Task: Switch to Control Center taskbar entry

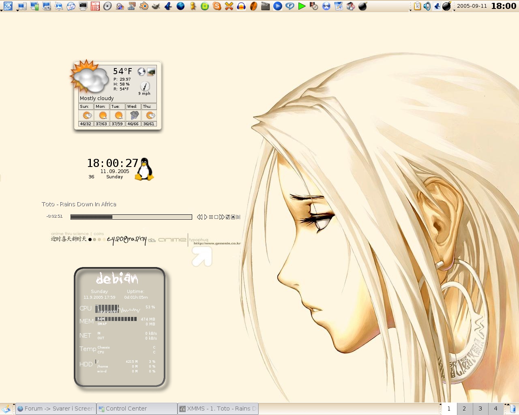Action: point(137,409)
